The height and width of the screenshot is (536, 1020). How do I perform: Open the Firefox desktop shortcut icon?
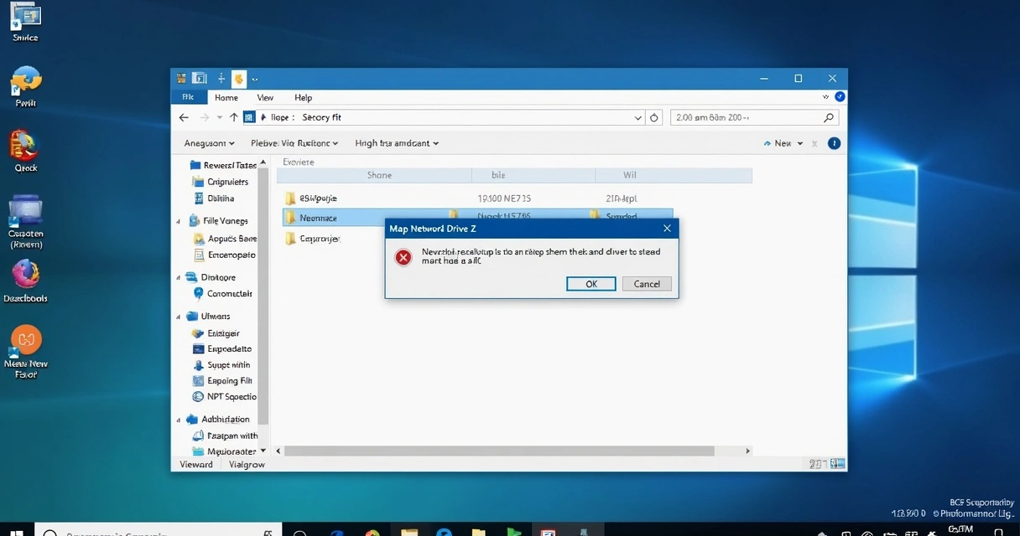click(x=25, y=274)
